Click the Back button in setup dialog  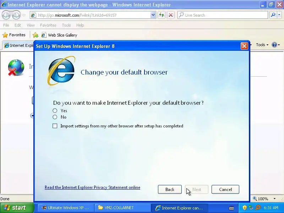(x=170, y=190)
